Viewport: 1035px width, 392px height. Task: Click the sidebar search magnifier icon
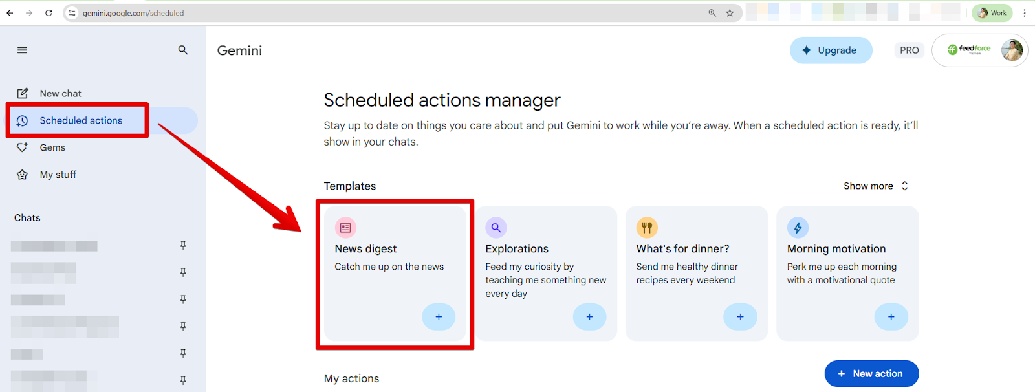point(183,50)
